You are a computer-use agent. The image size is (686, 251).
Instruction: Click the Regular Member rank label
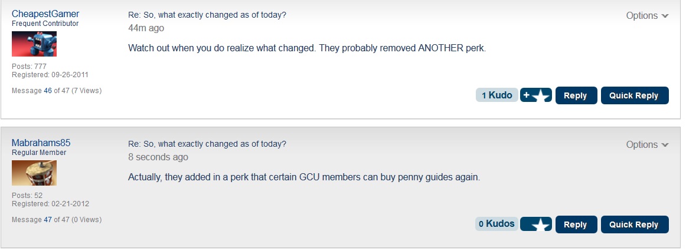(x=39, y=153)
